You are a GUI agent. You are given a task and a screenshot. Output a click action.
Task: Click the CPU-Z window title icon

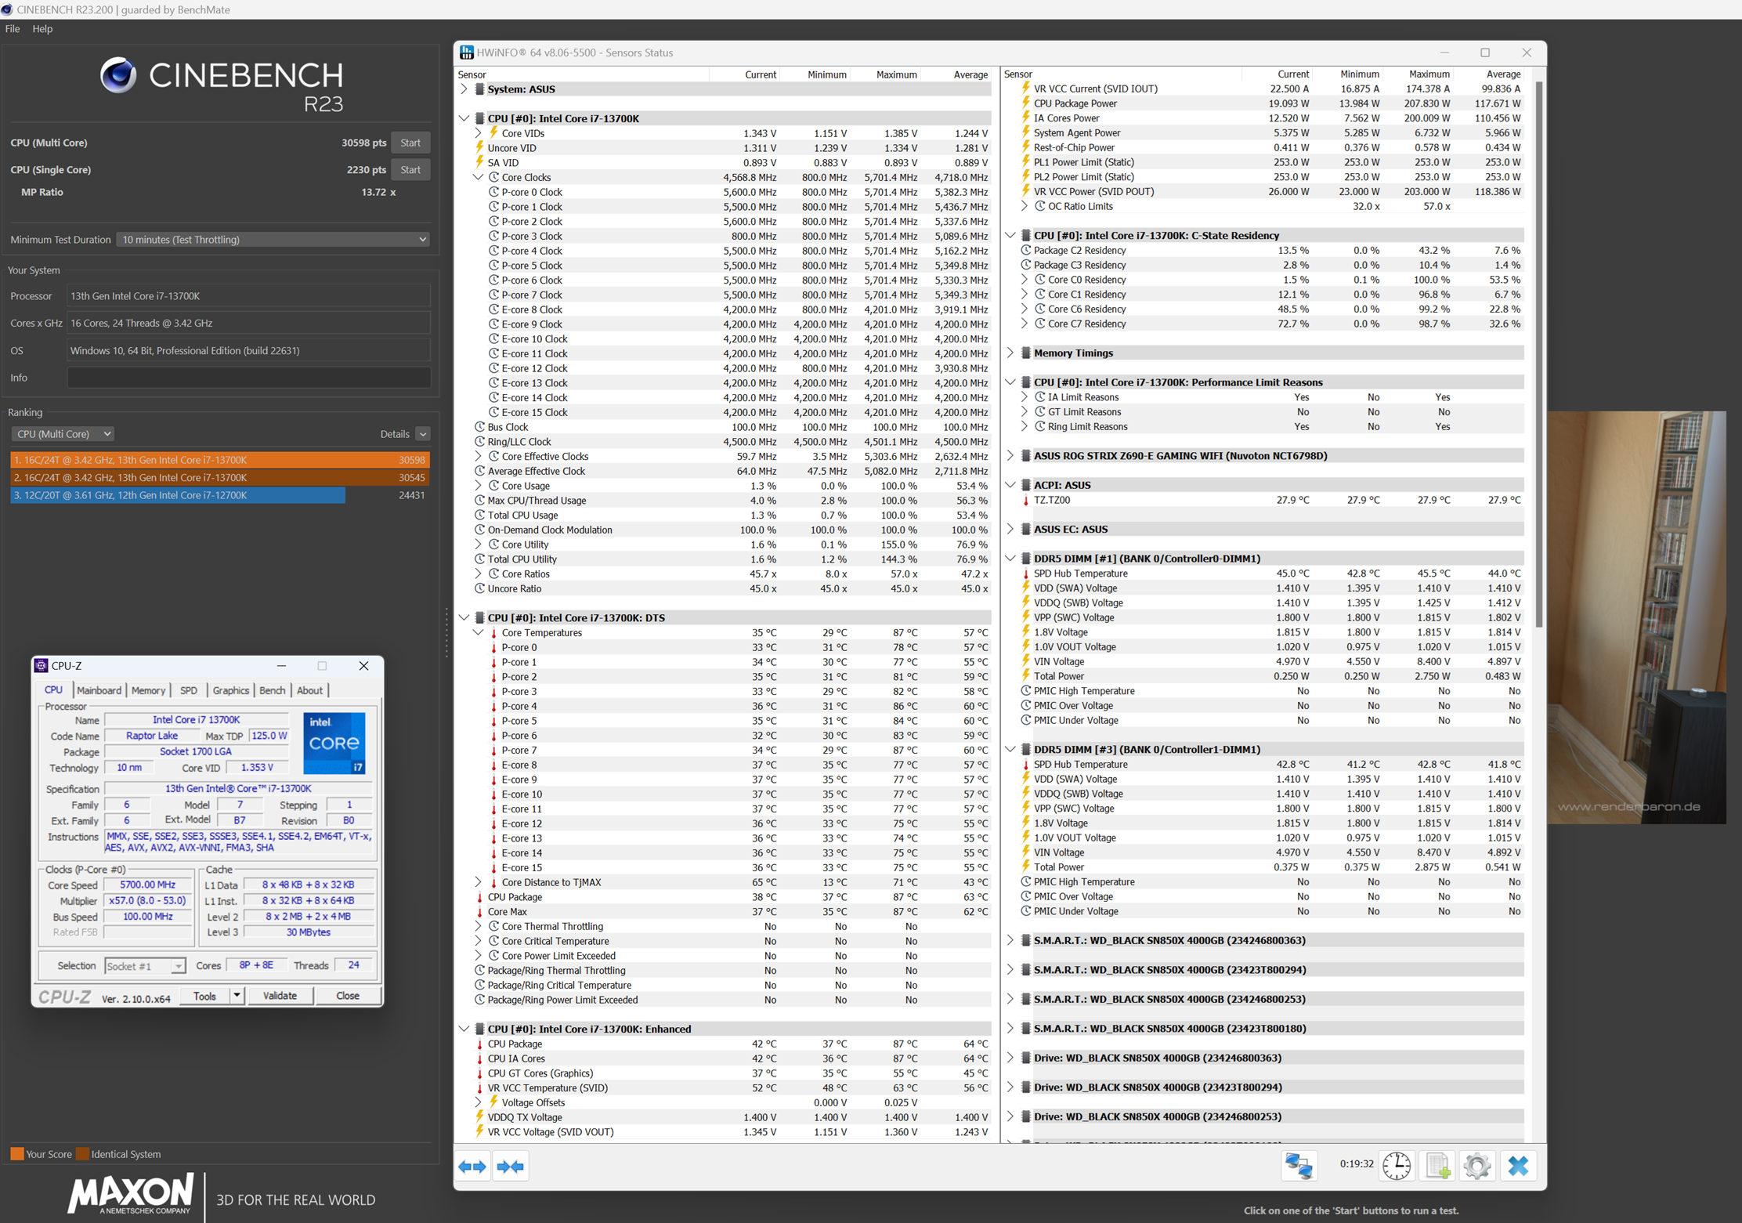42,665
